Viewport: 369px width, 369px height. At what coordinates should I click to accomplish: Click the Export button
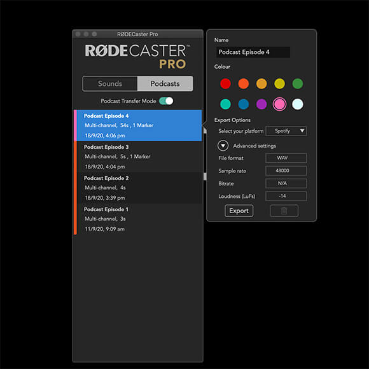tap(239, 211)
